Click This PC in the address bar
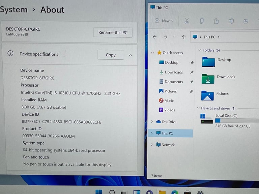Viewport: 259px width, 194px height. pos(209,37)
